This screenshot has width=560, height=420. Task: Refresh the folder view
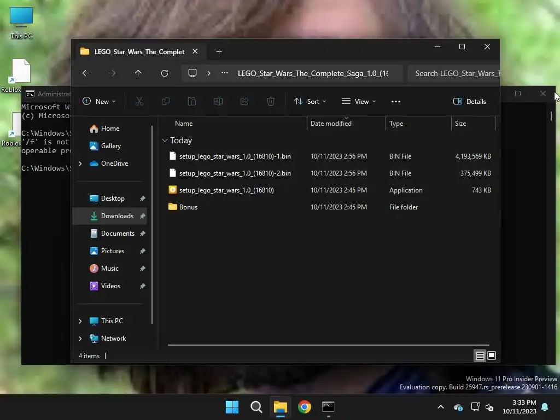(x=165, y=73)
